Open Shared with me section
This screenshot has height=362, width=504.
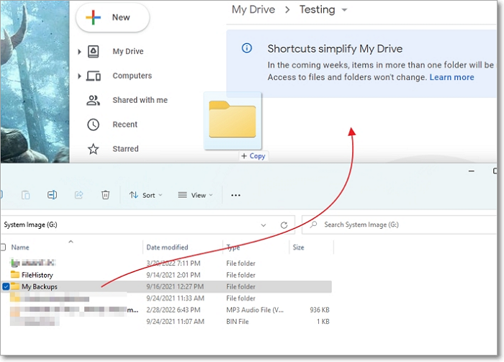pyautogui.click(x=140, y=101)
